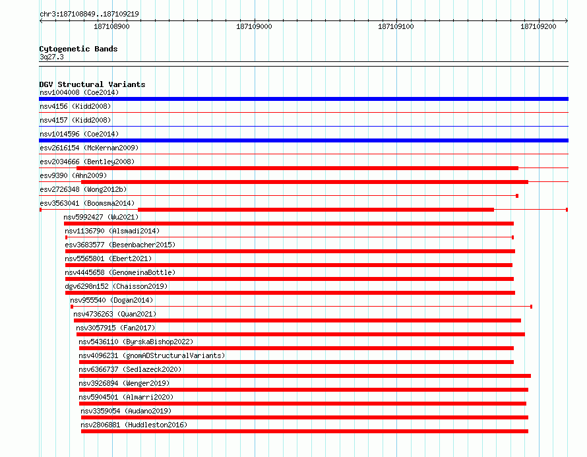Click the red bar under nsv2806881

pos(305,431)
